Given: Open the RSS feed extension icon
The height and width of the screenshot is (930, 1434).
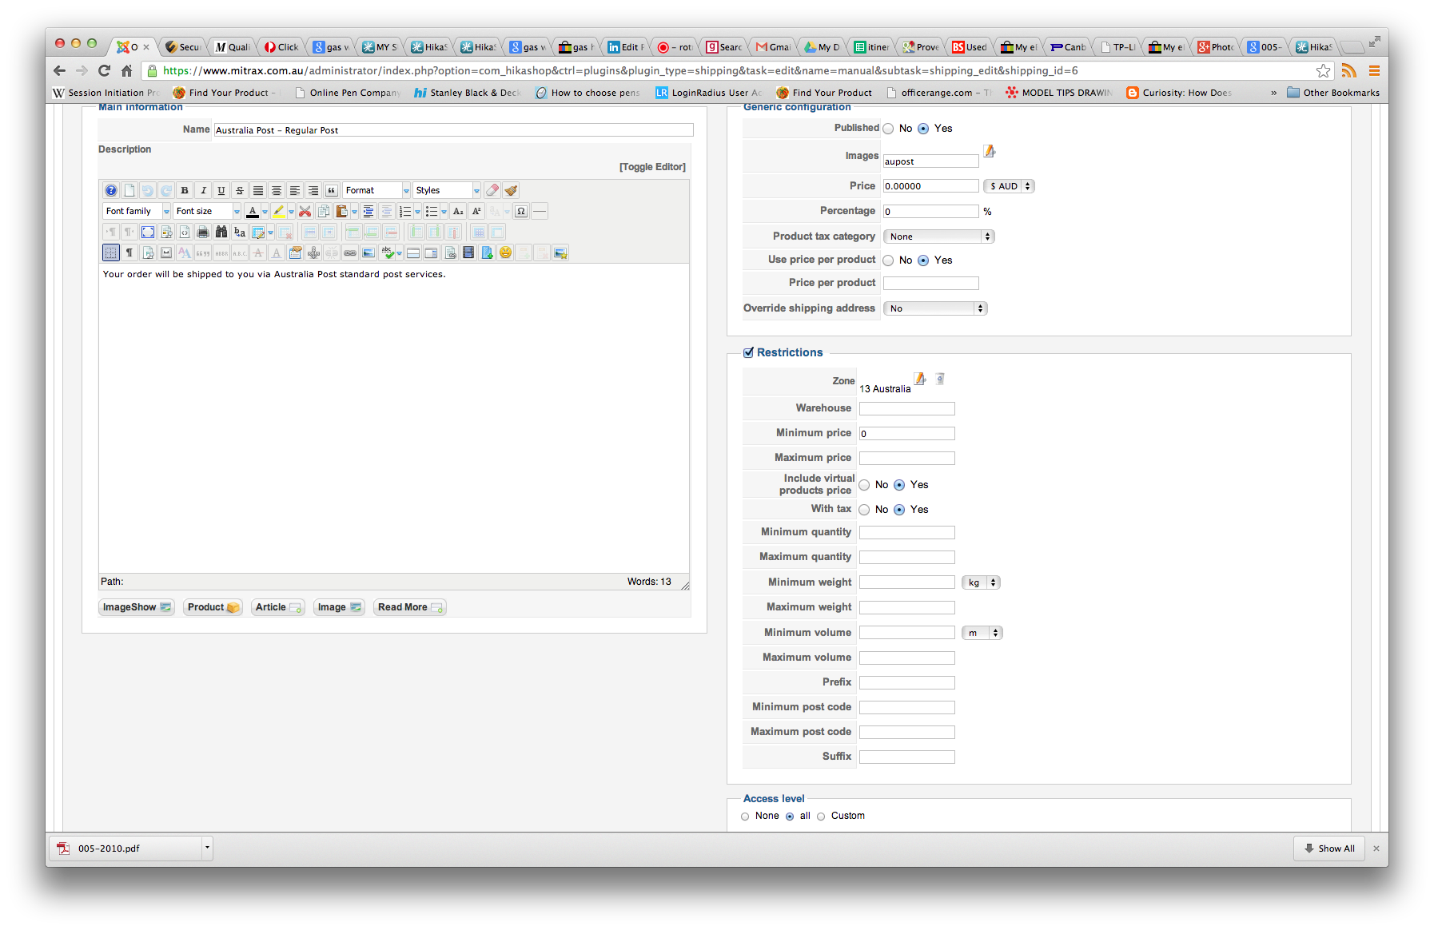Looking at the screenshot, I should click(x=1349, y=70).
